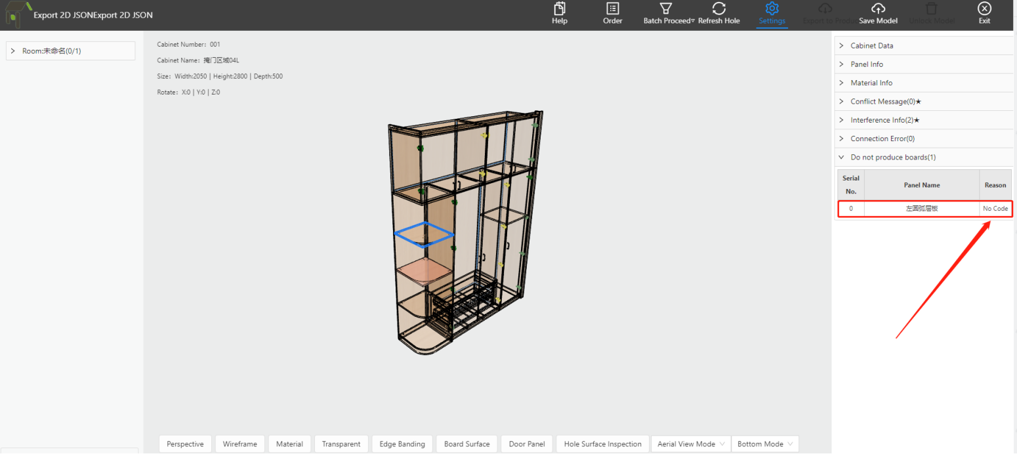Click serial number 0 cell
1017x460 pixels.
pyautogui.click(x=851, y=209)
